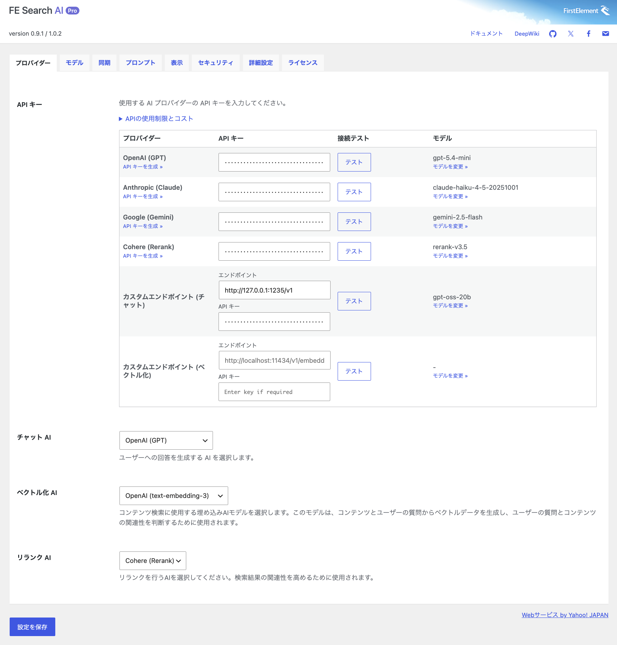The height and width of the screenshot is (645, 617).
Task: Change the gpt-oss-20b model
Action: click(450, 306)
